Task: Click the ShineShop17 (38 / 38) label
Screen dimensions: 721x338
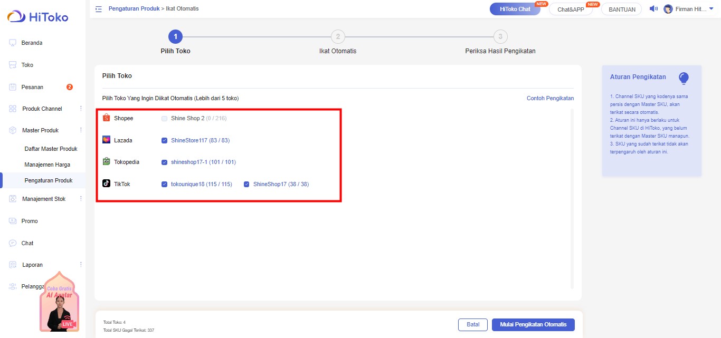Action: point(281,184)
